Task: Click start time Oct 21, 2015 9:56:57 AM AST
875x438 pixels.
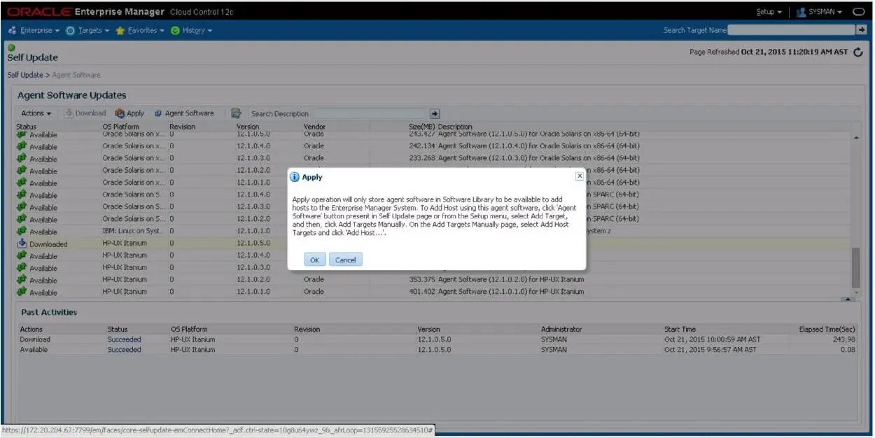Action: coord(710,350)
